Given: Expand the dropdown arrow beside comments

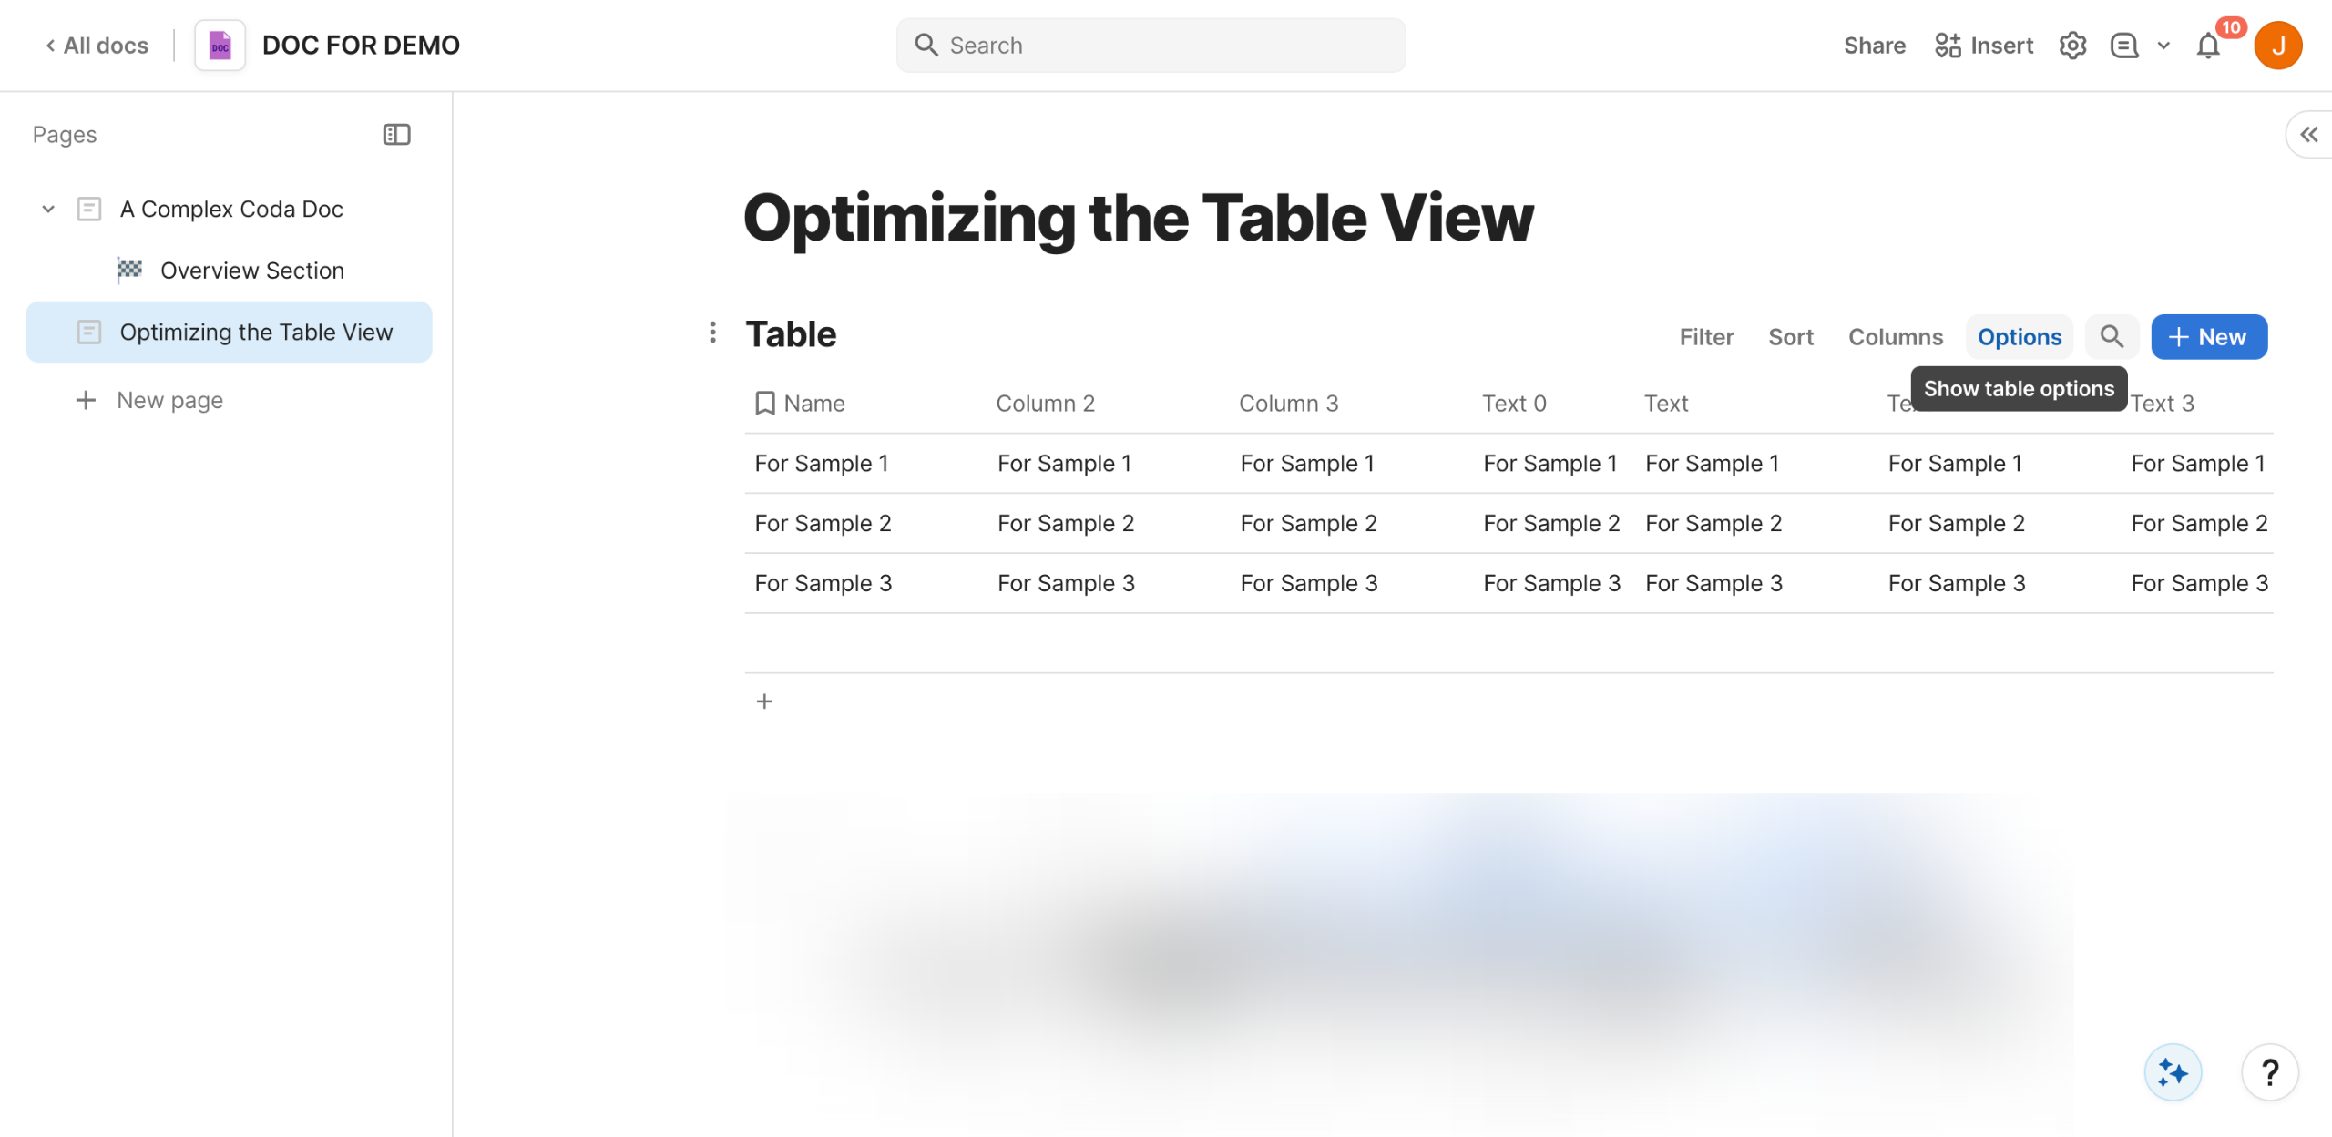Looking at the screenshot, I should click(x=2163, y=46).
